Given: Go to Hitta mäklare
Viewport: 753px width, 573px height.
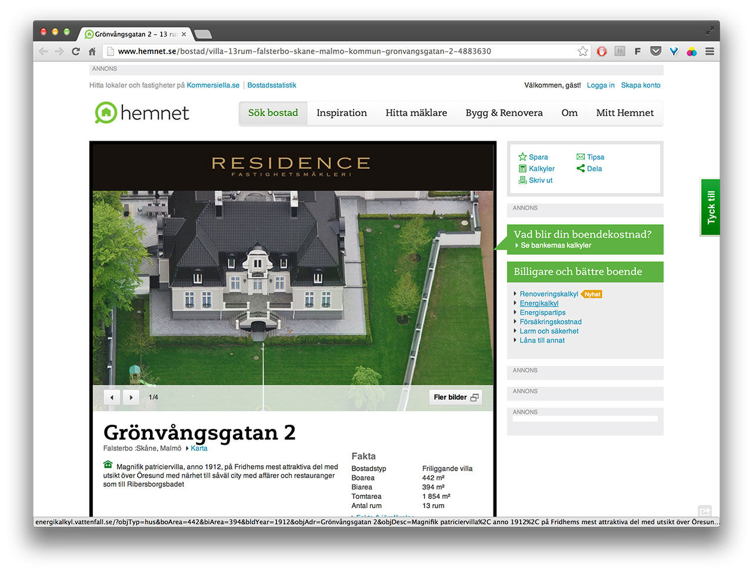Looking at the screenshot, I should 417,113.
